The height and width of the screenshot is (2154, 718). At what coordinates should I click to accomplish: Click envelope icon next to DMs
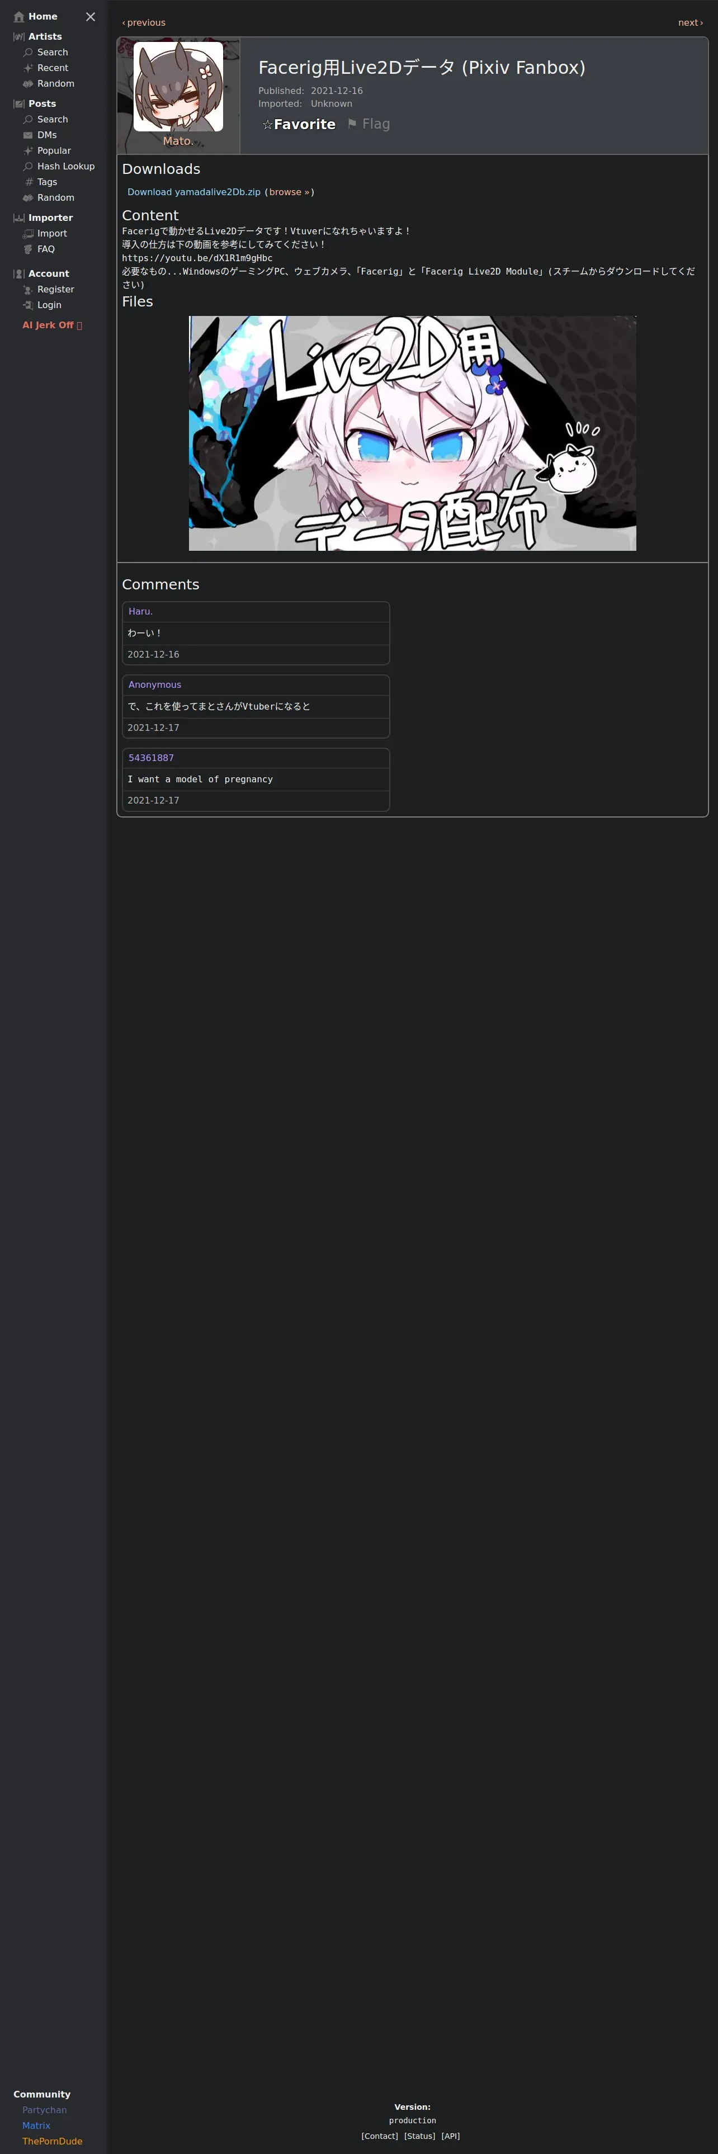(x=29, y=135)
